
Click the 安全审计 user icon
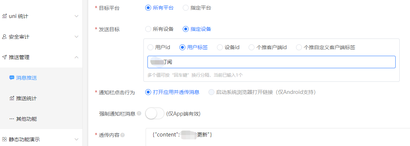click(4, 37)
